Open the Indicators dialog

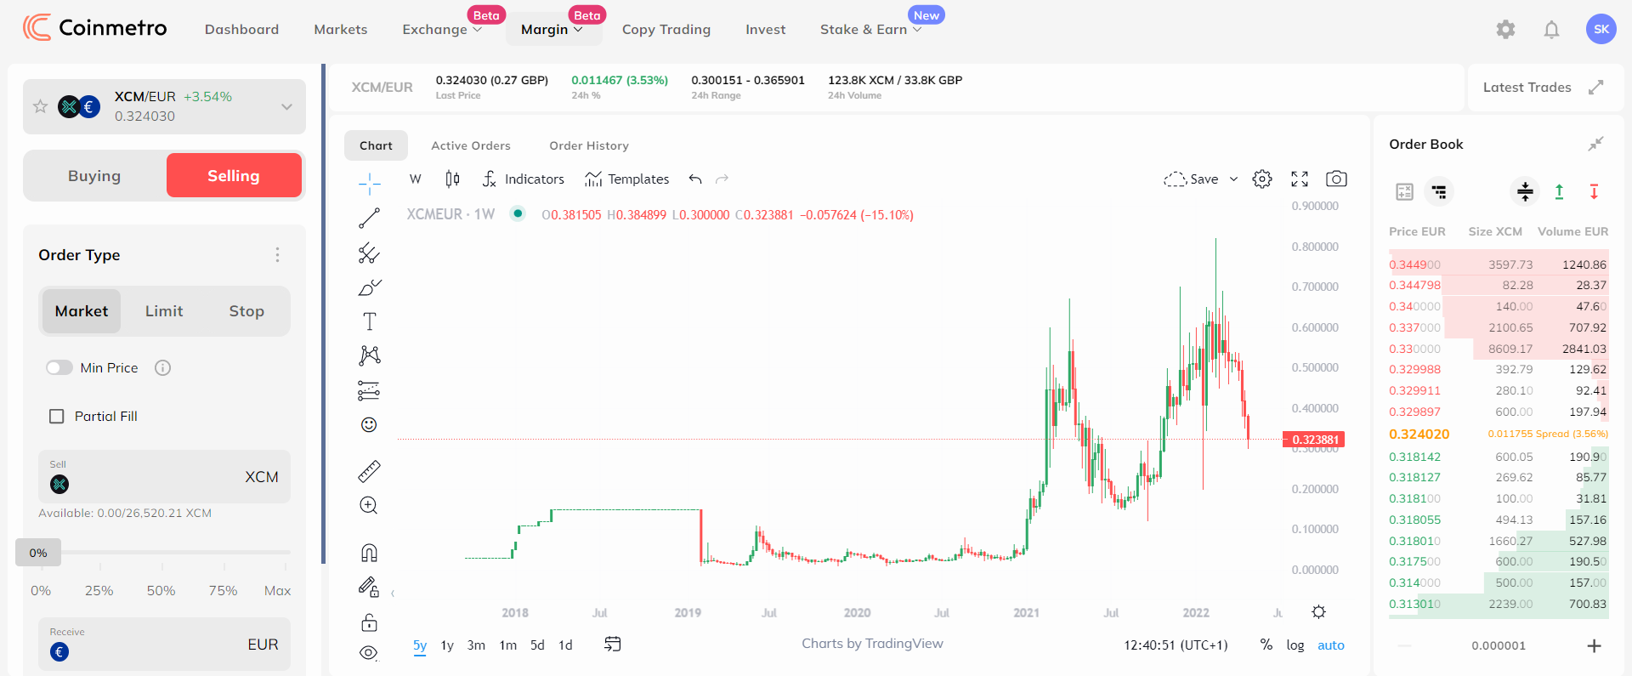coord(523,179)
